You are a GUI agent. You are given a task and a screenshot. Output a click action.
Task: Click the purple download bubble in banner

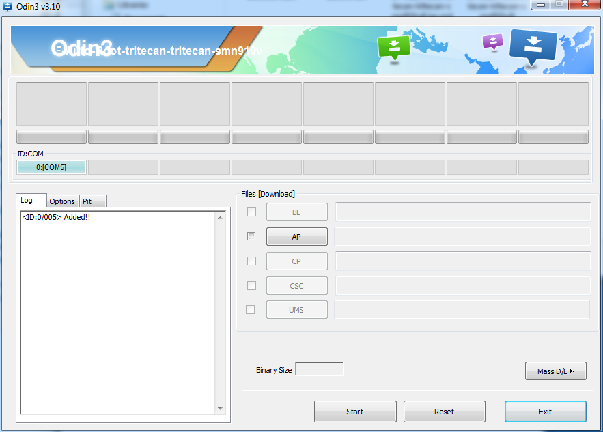pyautogui.click(x=493, y=42)
